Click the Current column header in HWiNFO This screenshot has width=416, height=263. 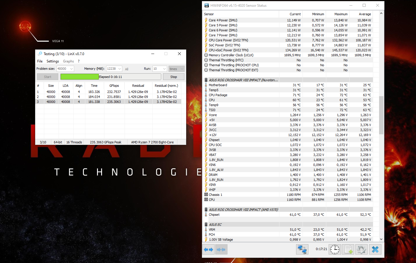pyautogui.click(x=291, y=14)
